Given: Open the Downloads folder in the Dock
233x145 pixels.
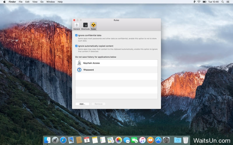Looking at the screenshot, I should (x=178, y=140).
